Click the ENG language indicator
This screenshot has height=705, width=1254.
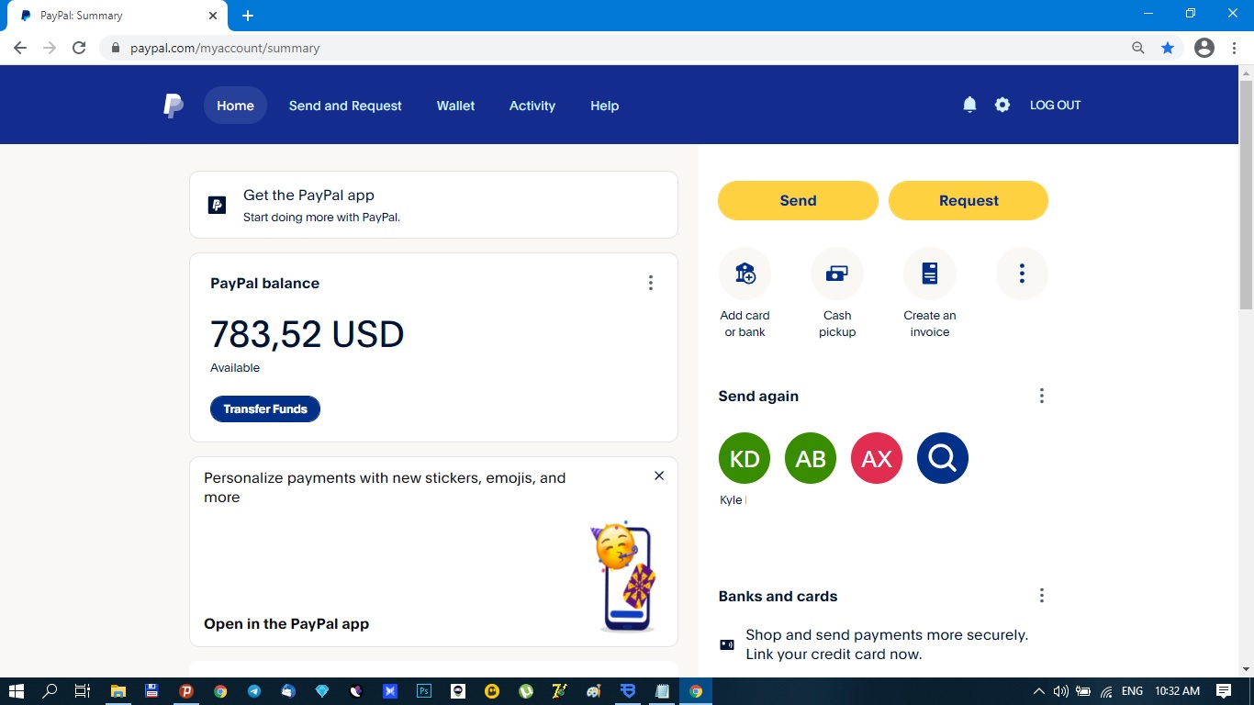coord(1132,691)
